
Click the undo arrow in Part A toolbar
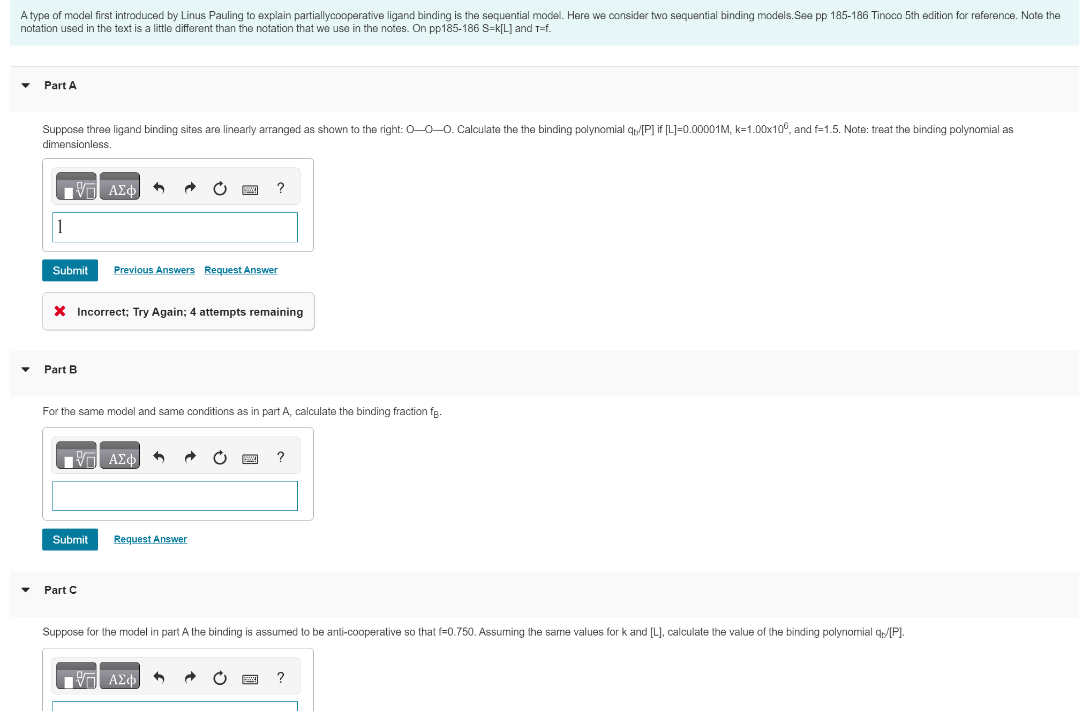tap(159, 187)
